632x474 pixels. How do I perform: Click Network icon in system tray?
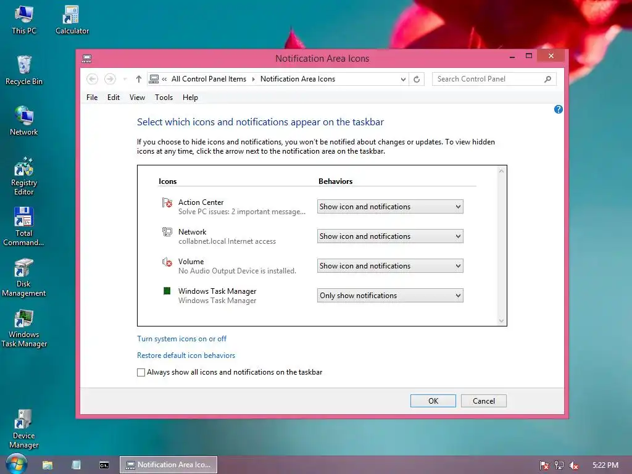coord(559,465)
